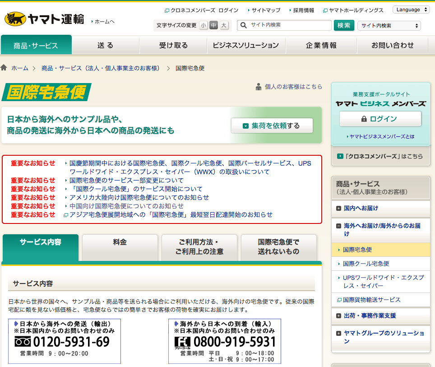Image resolution: width=435 pixels, height=367 pixels.
Task: Set text size to medium 中
Action: pyautogui.click(x=213, y=25)
